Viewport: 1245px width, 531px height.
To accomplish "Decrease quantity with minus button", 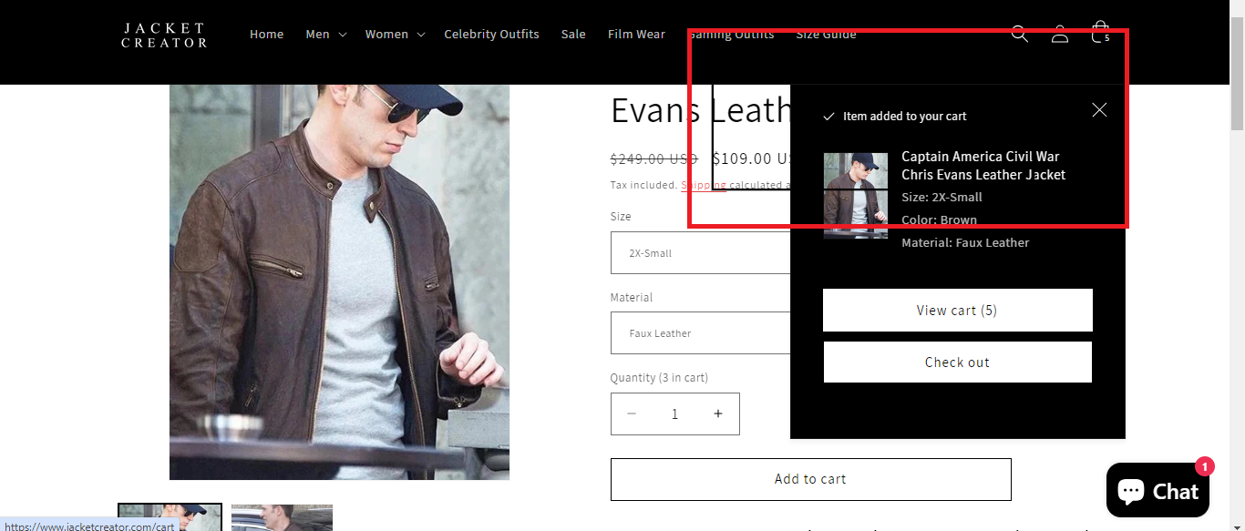I will pos(632,414).
